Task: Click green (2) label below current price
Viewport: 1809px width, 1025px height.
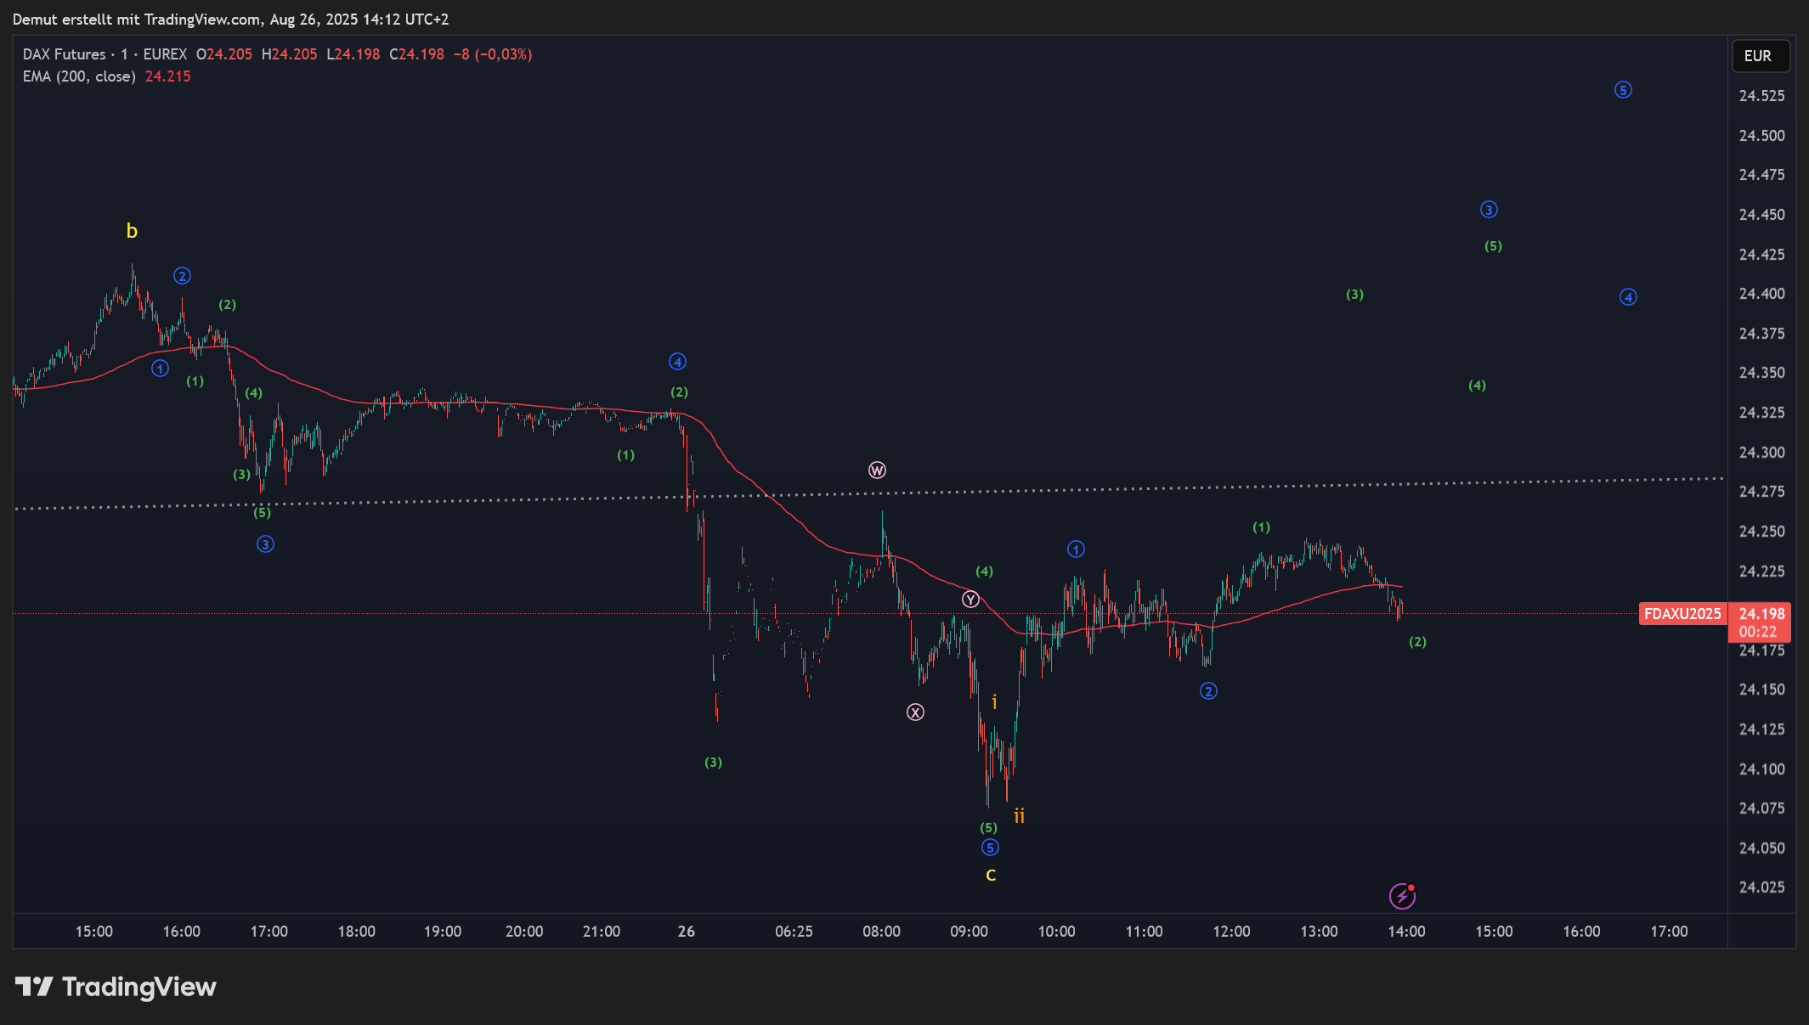Action: click(x=1417, y=642)
